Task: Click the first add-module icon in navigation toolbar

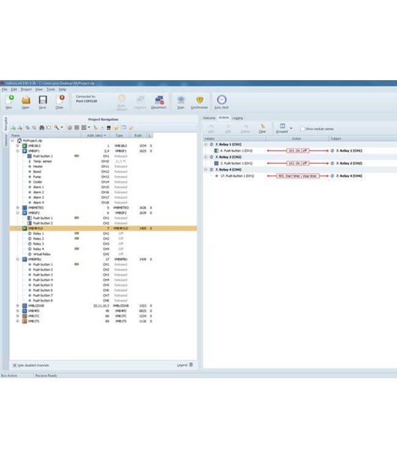Action: click(13, 128)
